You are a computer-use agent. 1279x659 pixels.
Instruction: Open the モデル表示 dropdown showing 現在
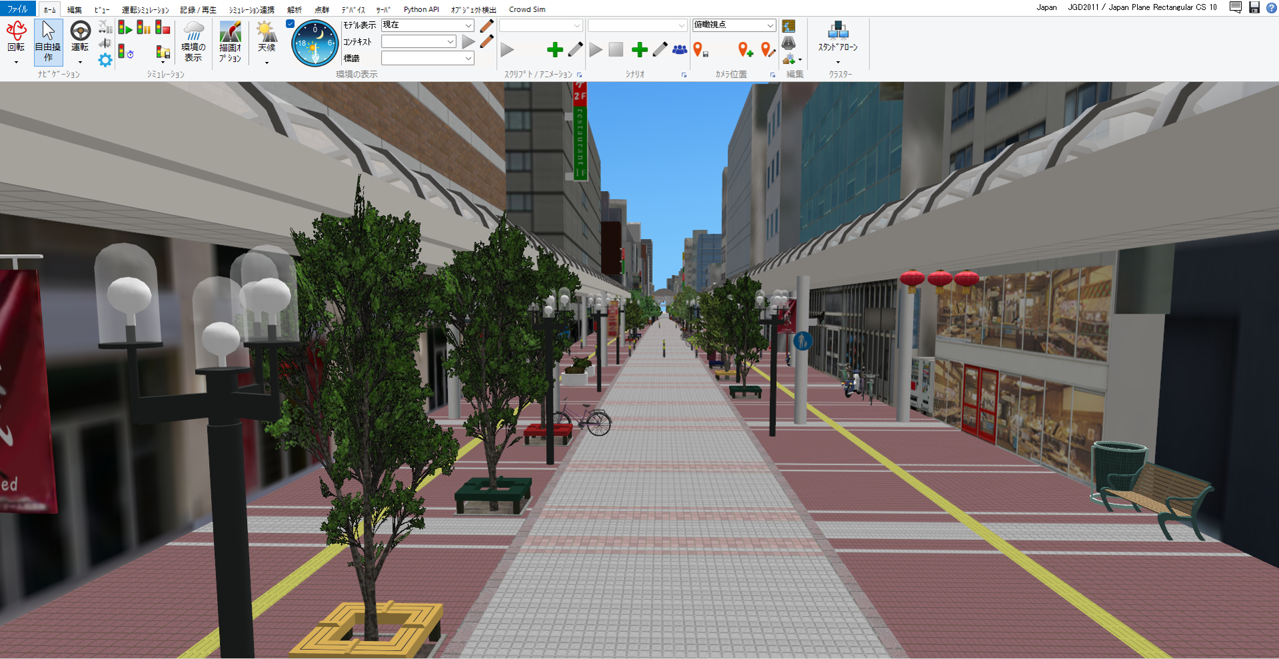427,25
